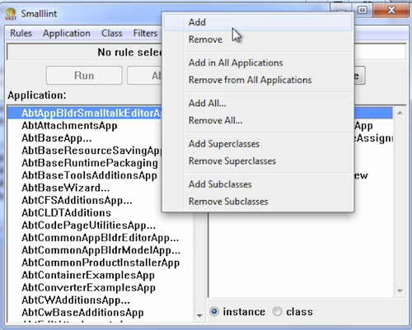Select AbtCommonProductInstallerApp in the list

101,263
